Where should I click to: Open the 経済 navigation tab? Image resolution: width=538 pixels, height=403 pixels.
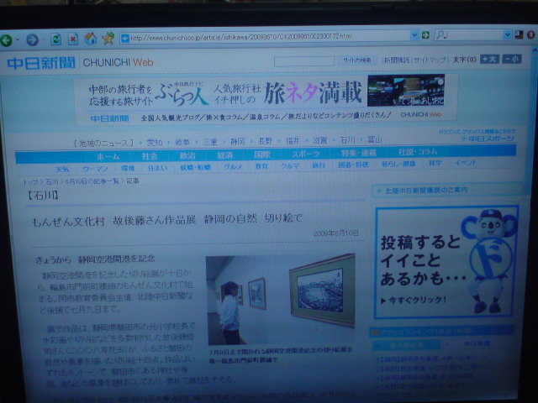pyautogui.click(x=225, y=154)
